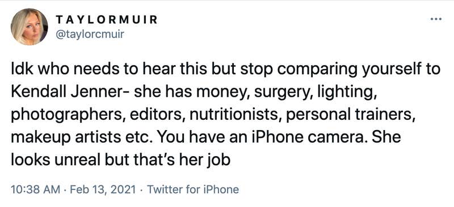Click the TAYLORMUIR display name
Image resolution: width=454 pixels, height=207 pixels.
click(x=106, y=20)
